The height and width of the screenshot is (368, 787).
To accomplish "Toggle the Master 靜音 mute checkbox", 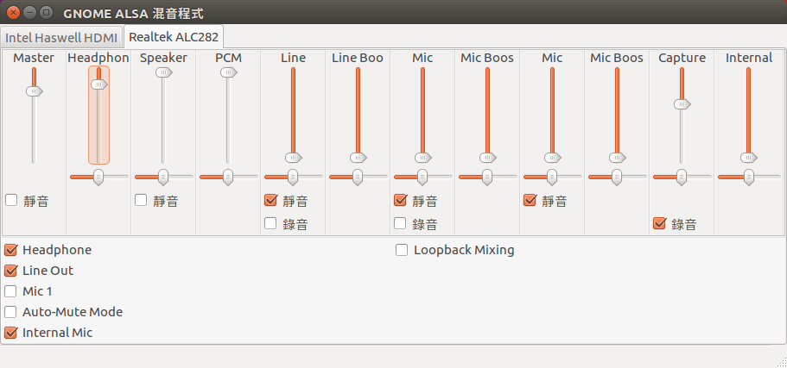I will (11, 200).
